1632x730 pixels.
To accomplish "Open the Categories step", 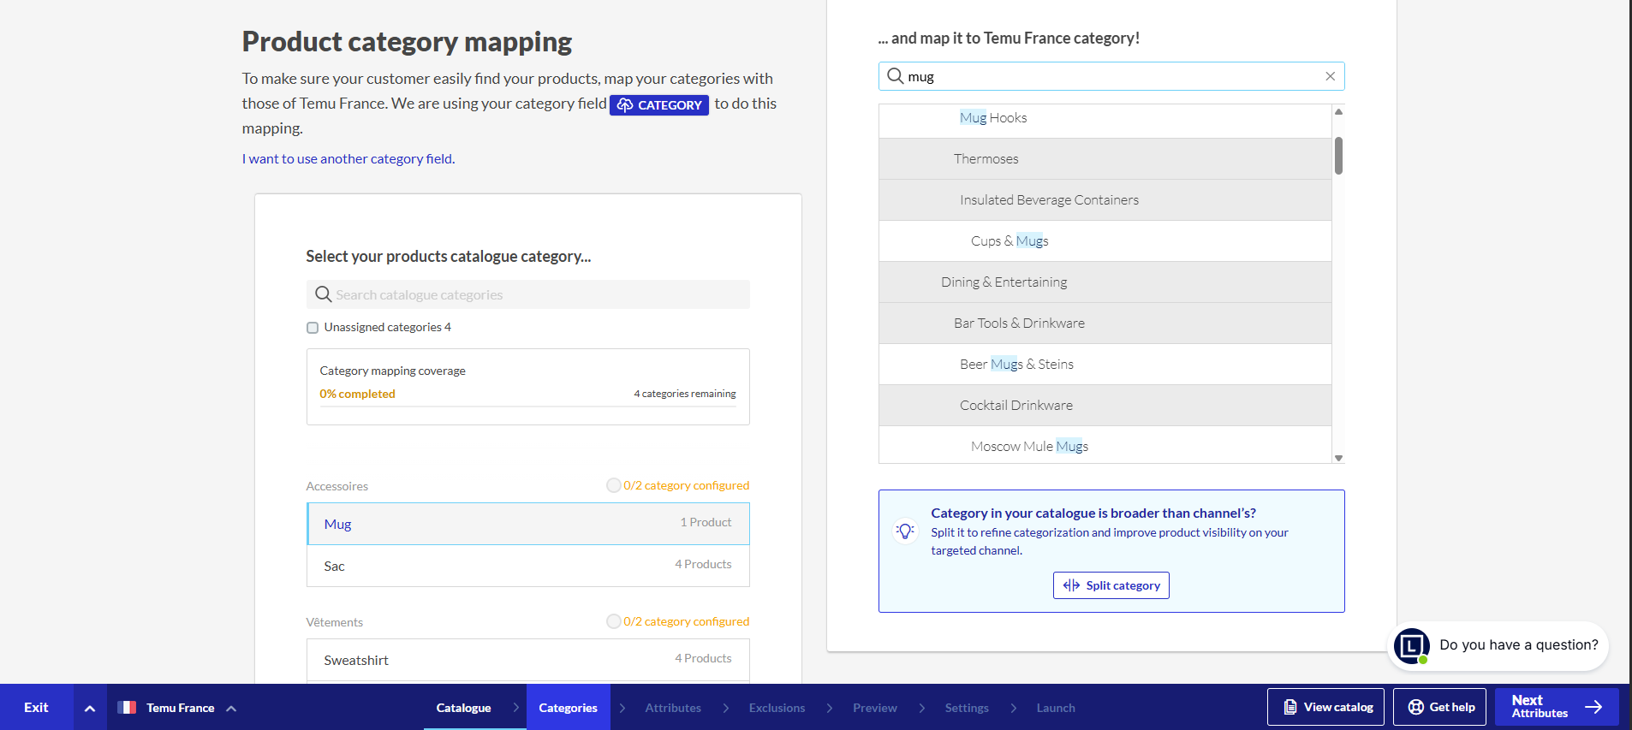I will 569,708.
